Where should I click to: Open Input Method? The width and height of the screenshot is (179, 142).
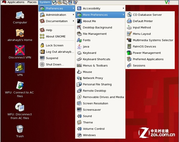pyautogui.click(x=150, y=27)
